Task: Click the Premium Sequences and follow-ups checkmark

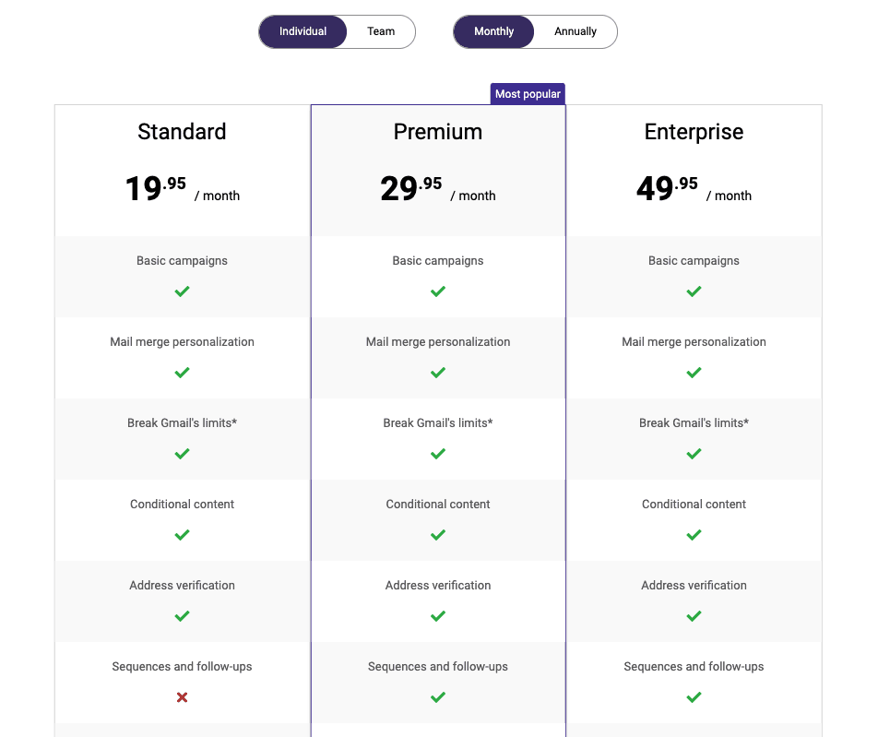Action: click(x=437, y=697)
